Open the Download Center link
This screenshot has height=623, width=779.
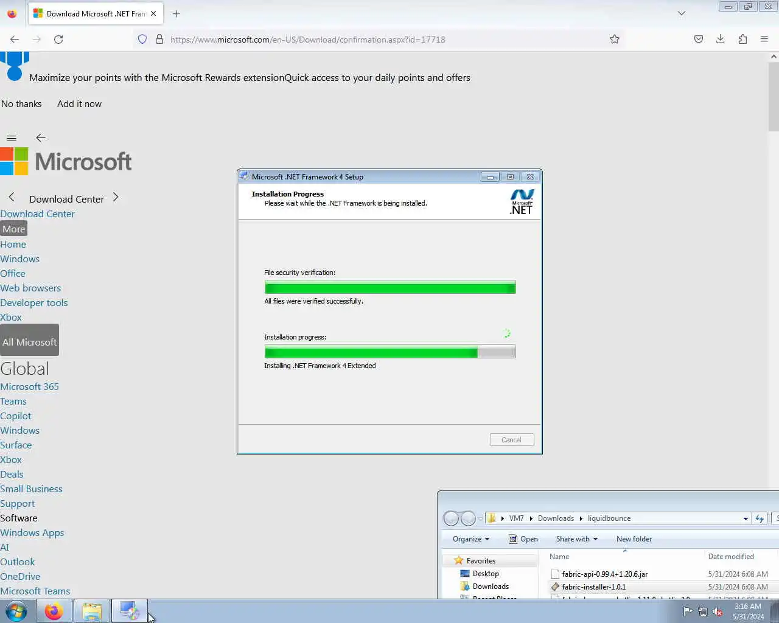point(37,214)
